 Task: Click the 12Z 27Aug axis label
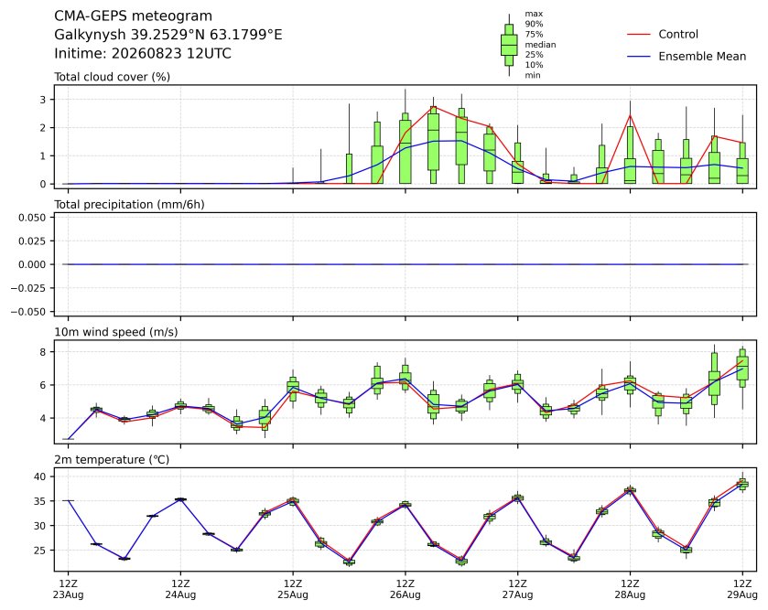pos(518,589)
